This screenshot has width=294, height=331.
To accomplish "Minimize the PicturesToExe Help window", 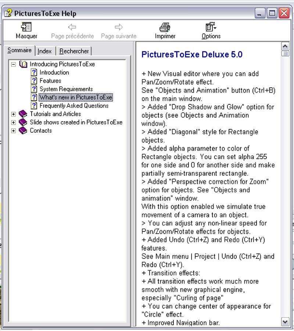I will [x=259, y=13].
